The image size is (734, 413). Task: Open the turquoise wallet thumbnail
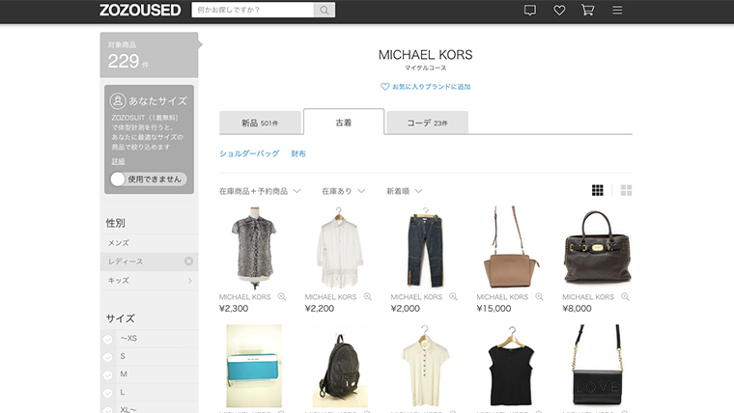[254, 366]
